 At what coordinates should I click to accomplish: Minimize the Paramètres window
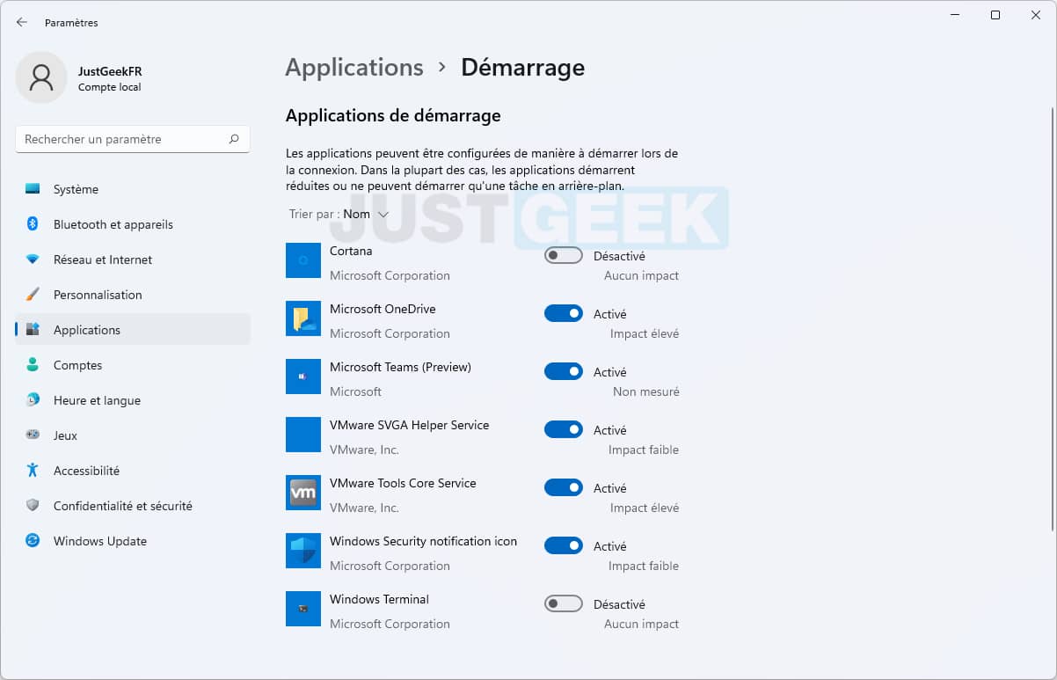tap(956, 15)
